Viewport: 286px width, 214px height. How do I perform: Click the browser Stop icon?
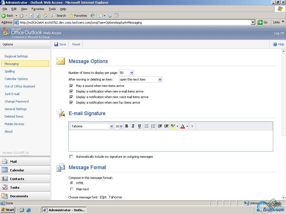32,16
